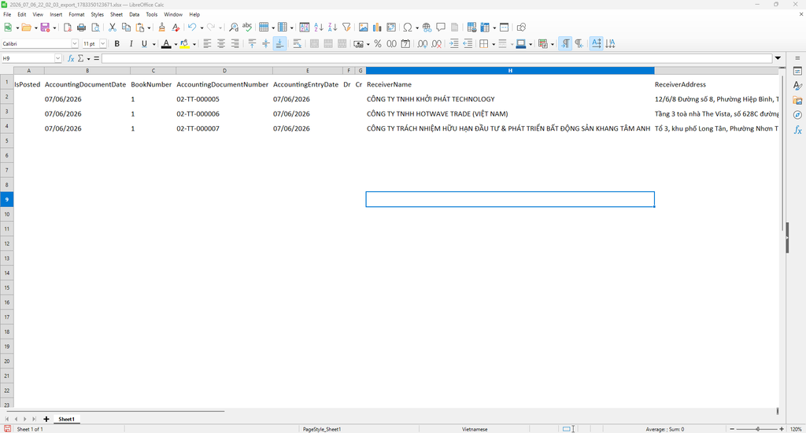Toggle Bold formatting

click(x=117, y=44)
